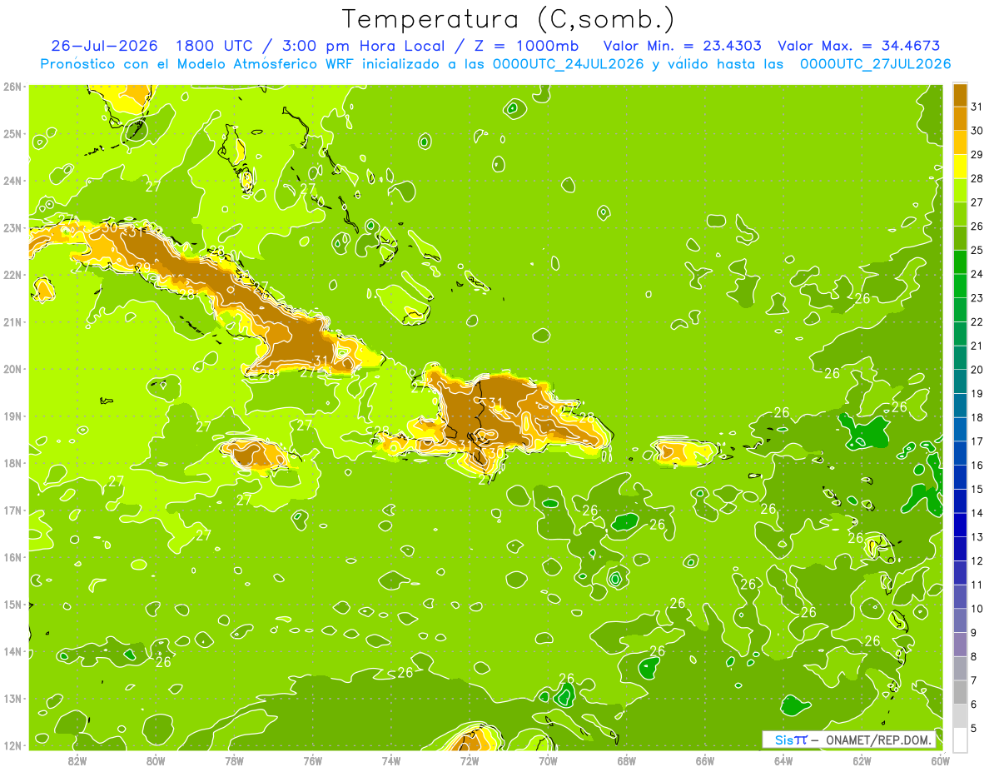Click color scale label "15"
The height and width of the screenshot is (772, 999).
[x=977, y=489]
